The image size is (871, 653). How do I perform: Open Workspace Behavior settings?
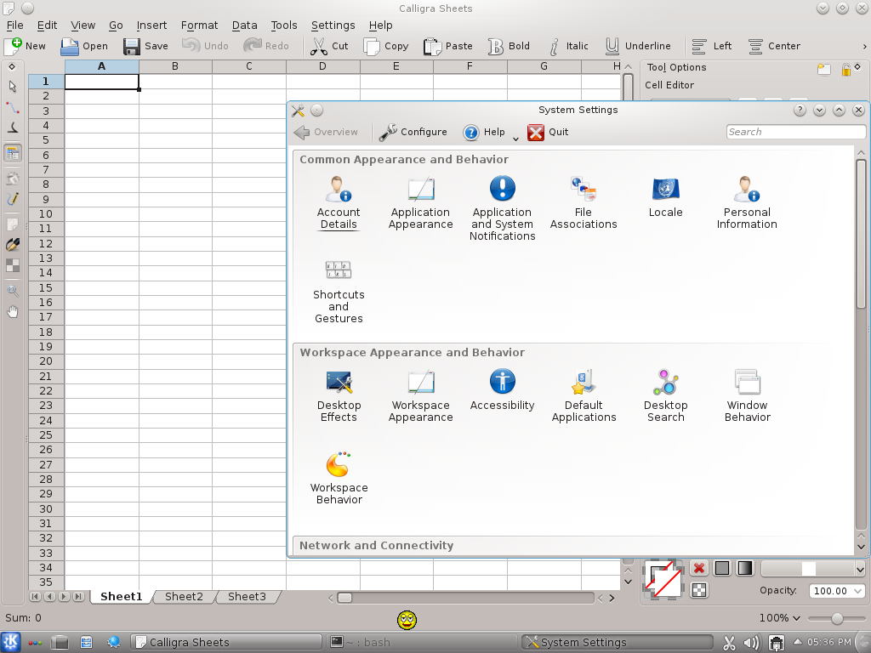click(x=339, y=478)
